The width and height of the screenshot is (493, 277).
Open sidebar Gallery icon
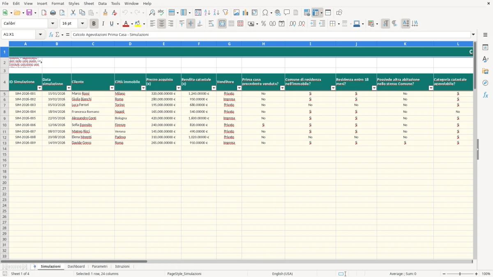pos(485,71)
